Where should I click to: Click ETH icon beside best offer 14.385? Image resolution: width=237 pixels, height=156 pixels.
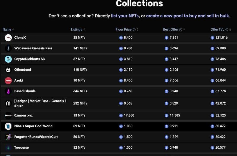[x=166, y=116]
